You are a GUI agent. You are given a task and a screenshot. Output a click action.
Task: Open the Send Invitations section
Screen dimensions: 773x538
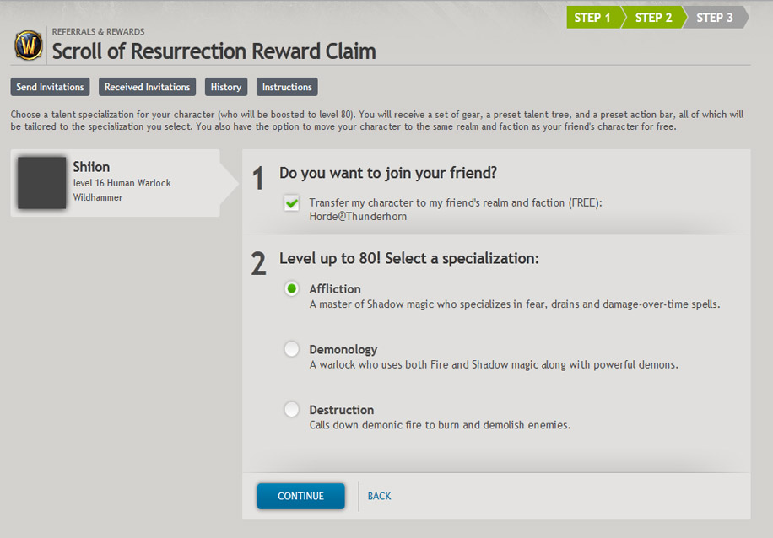coord(50,86)
